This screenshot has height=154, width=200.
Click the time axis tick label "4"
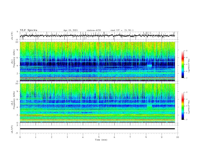pyautogui.click(x=83, y=137)
